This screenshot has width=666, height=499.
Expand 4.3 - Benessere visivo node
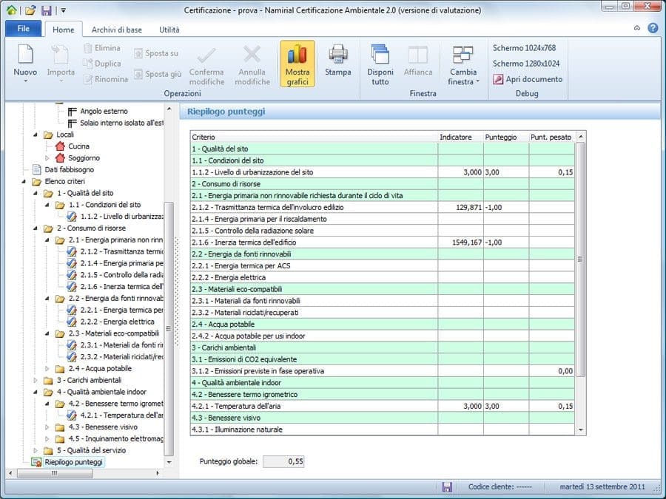(x=47, y=427)
